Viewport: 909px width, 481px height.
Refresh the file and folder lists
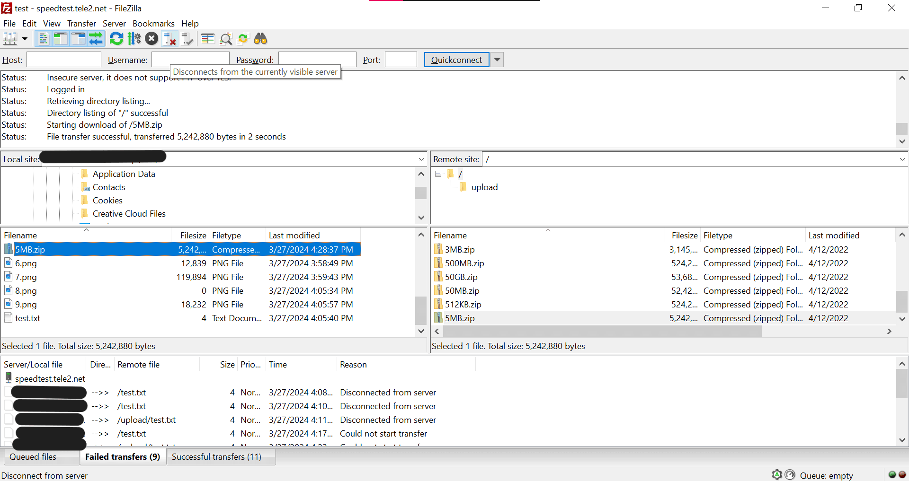click(116, 39)
